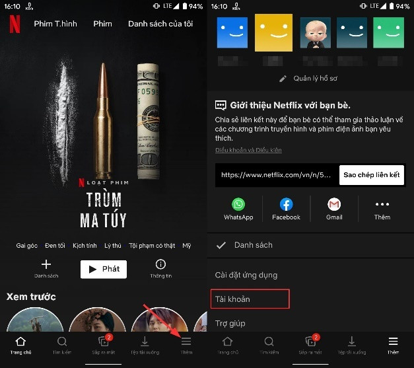Share via Gmail
The width and height of the screenshot is (414, 368).
pyautogui.click(x=334, y=209)
